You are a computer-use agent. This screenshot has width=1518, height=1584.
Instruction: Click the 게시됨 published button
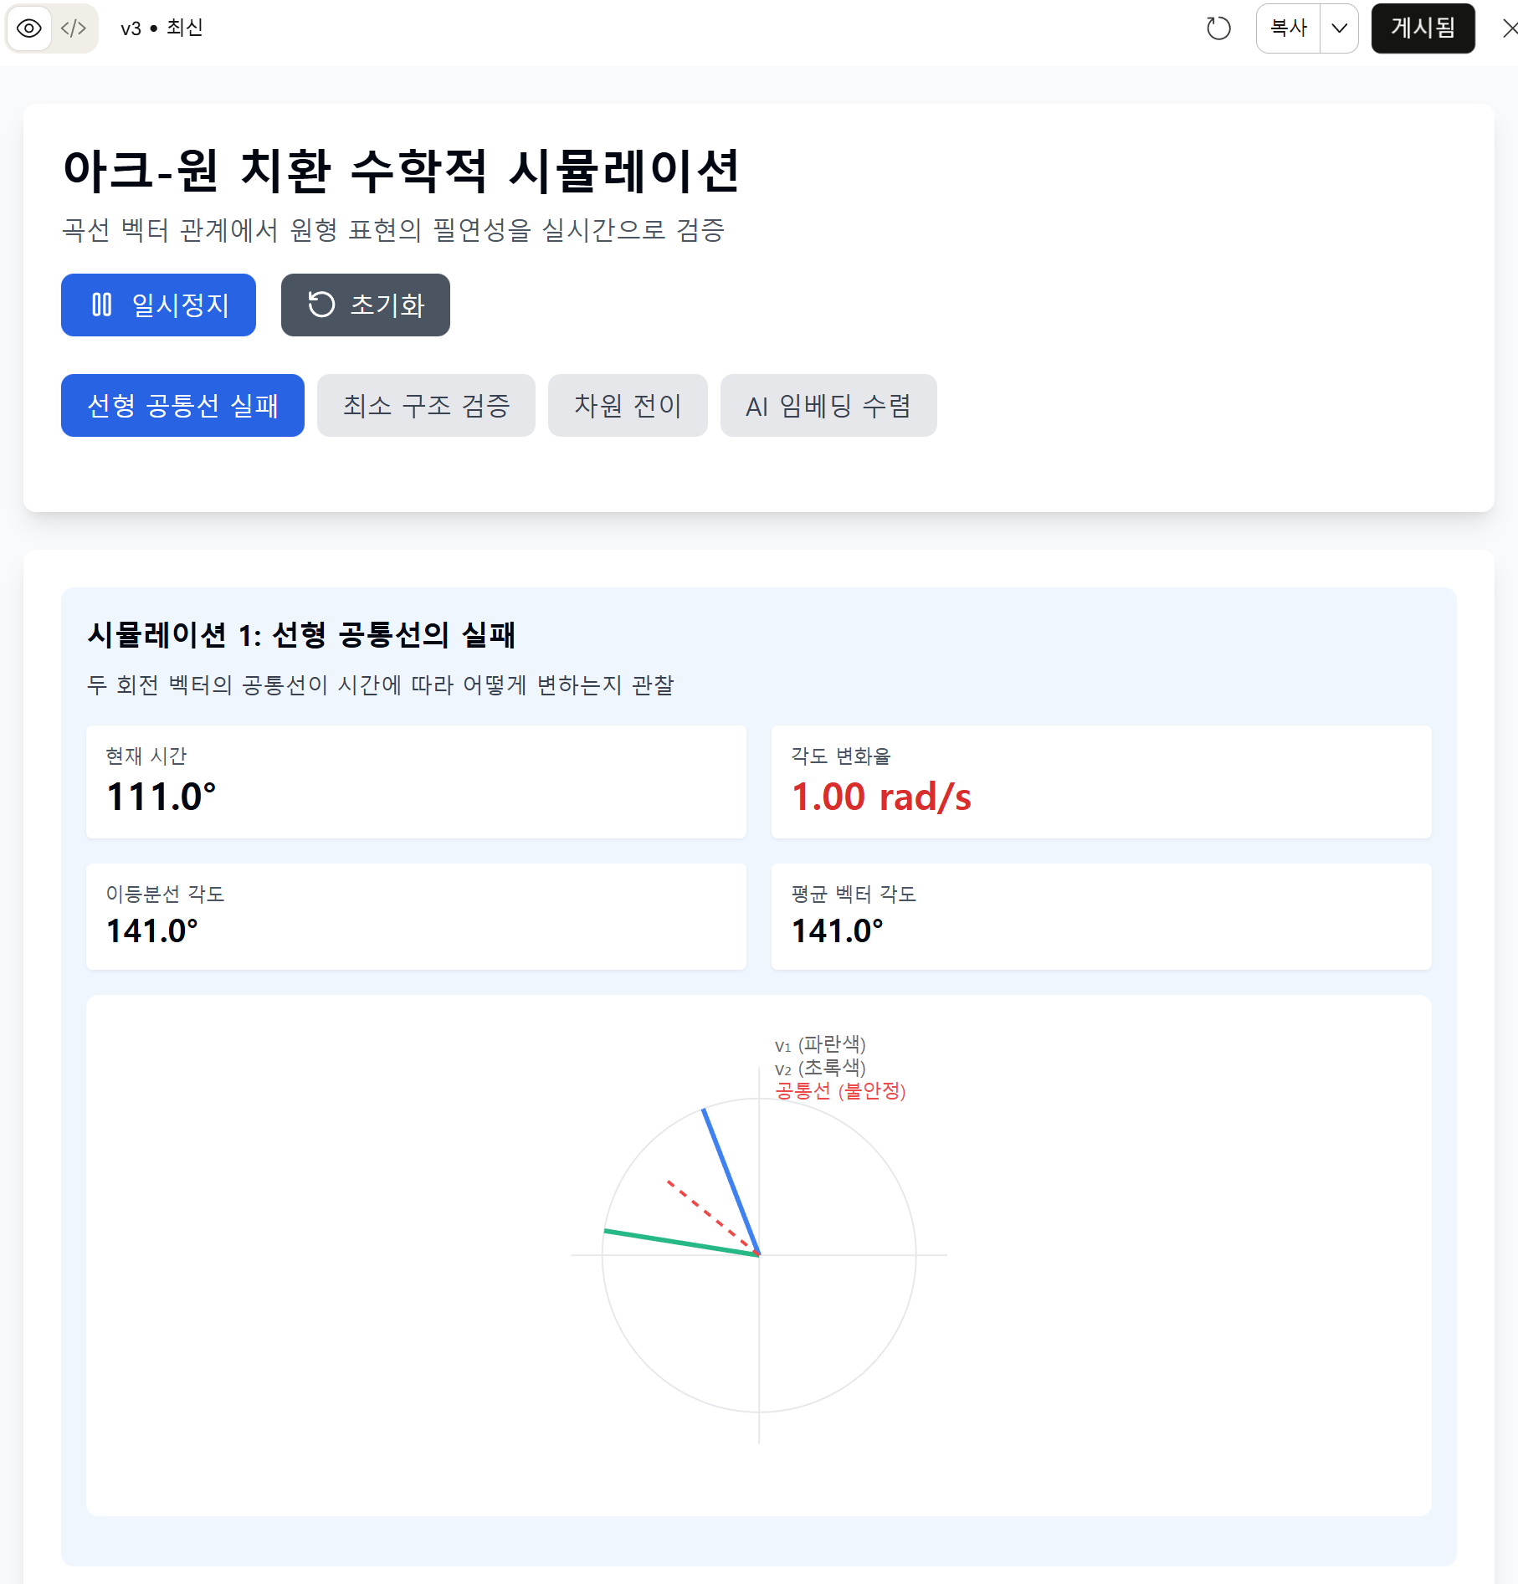coord(1423,28)
